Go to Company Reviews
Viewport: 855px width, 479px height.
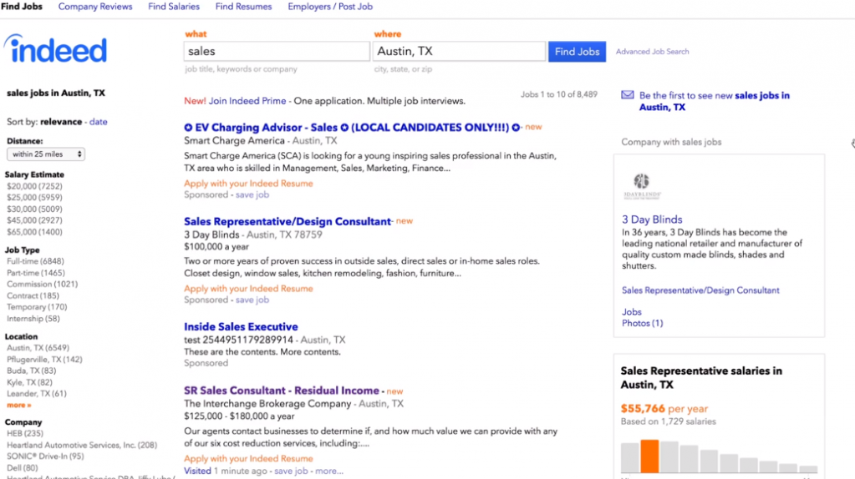(x=95, y=7)
